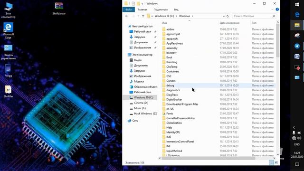The height and width of the screenshot is (171, 304).
Task: Select the AppReadiness folder
Action: [x=174, y=43]
